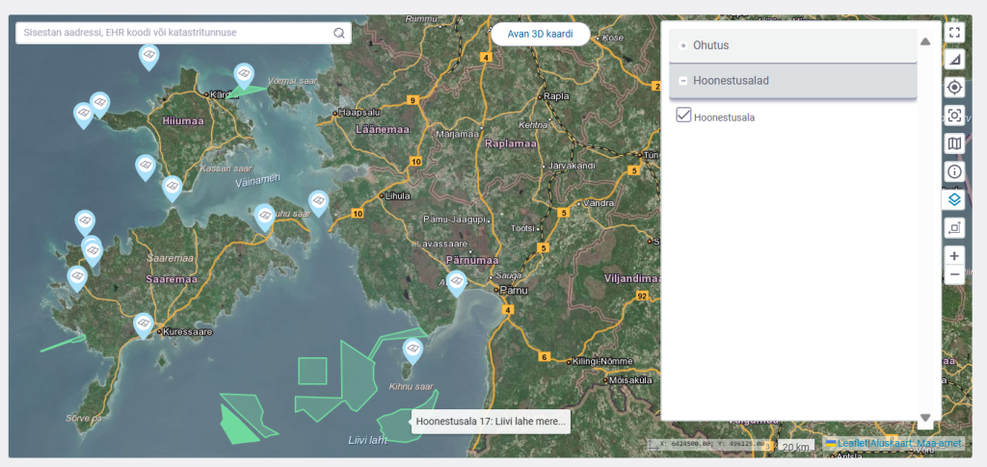Open marker on Saaremaa's southwest coast
Screen dimensions: 987x467
[x=77, y=279]
